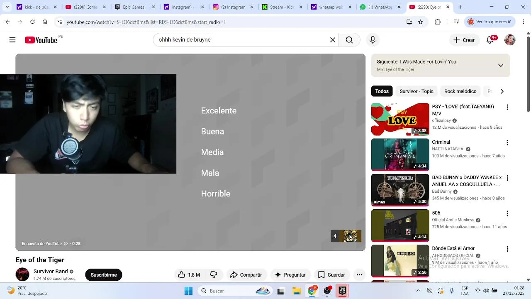Reload the current page
This screenshot has width=531, height=299.
point(32,22)
